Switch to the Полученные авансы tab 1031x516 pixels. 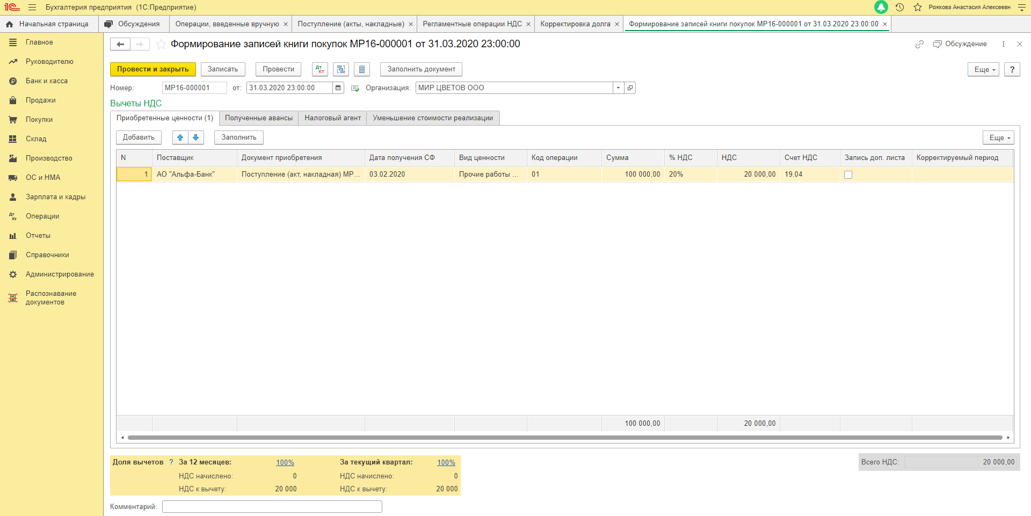point(259,118)
